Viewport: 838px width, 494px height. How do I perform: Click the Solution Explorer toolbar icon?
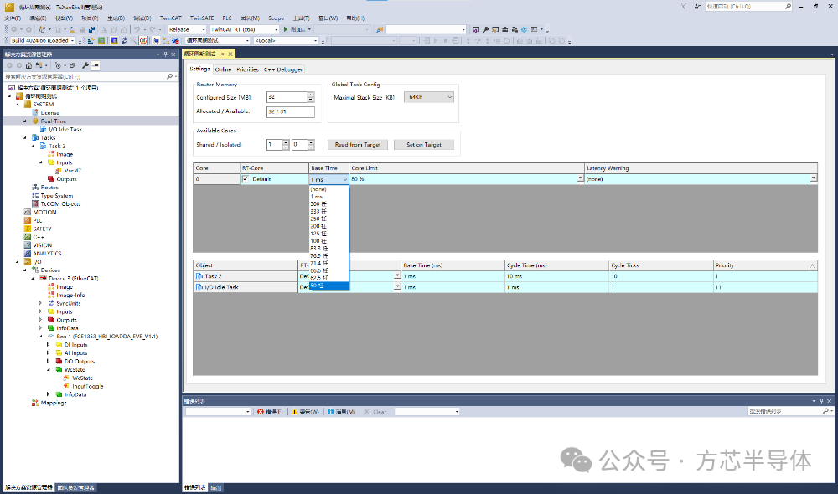pos(476,29)
